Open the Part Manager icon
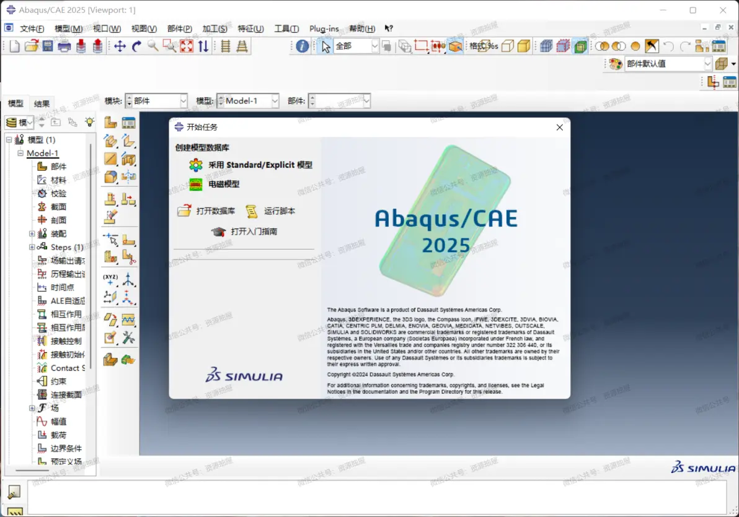 [128, 123]
